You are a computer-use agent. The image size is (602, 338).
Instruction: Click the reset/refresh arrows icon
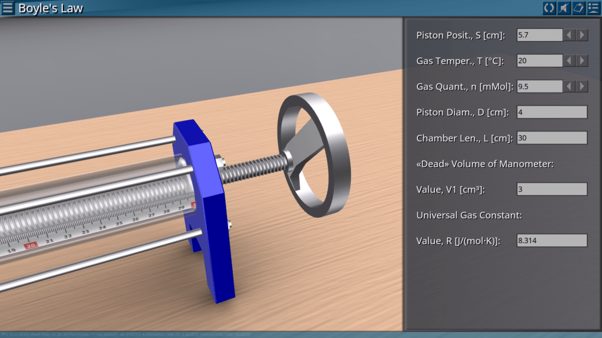pos(549,8)
